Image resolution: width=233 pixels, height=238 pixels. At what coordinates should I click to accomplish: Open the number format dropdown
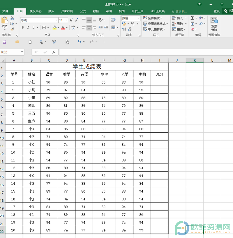(138, 18)
